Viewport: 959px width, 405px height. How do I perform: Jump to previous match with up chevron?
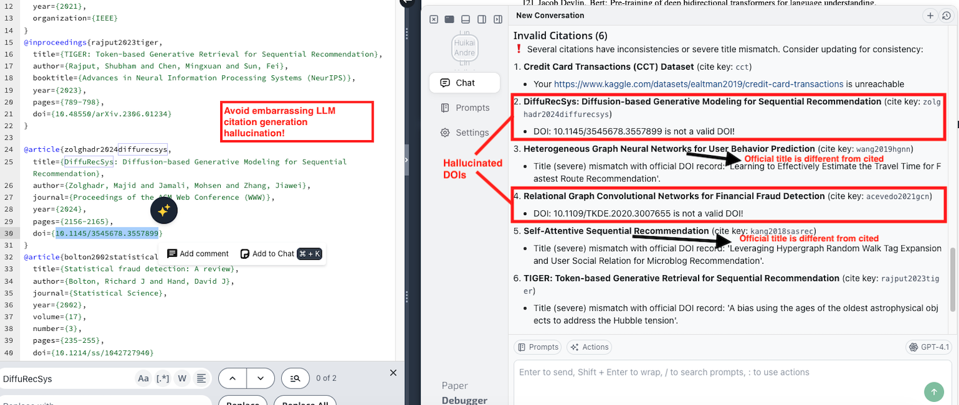click(x=233, y=378)
